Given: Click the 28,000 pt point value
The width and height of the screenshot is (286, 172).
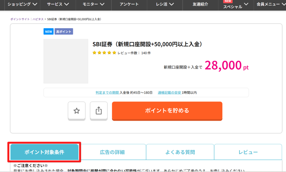Looking at the screenshot, I should 227,65.
